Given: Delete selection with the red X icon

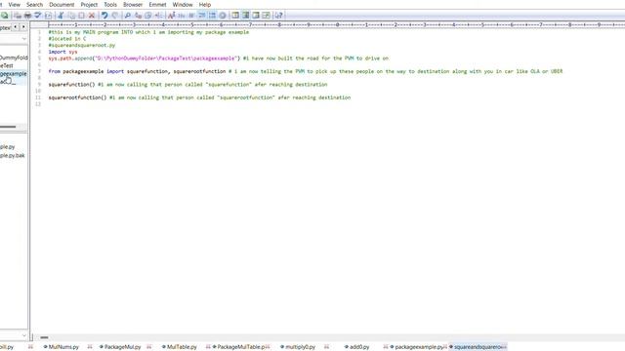Looking at the screenshot, I should pyautogui.click(x=92, y=16).
